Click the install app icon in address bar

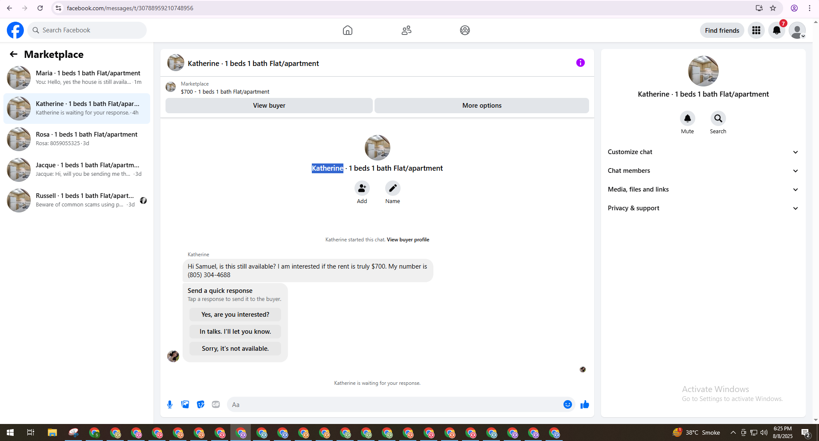pos(759,8)
